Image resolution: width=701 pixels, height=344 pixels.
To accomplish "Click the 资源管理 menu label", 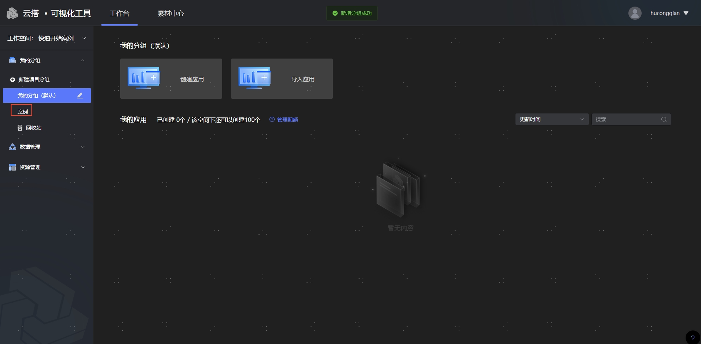I will point(30,167).
